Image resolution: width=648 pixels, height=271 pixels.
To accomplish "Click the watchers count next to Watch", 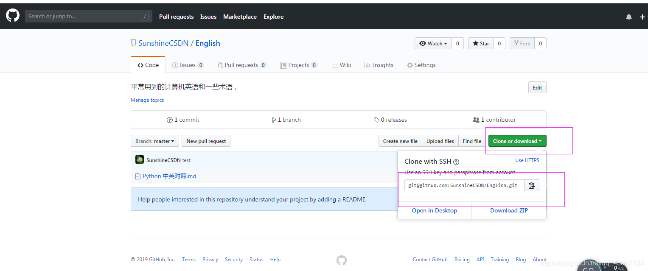I will tap(457, 43).
